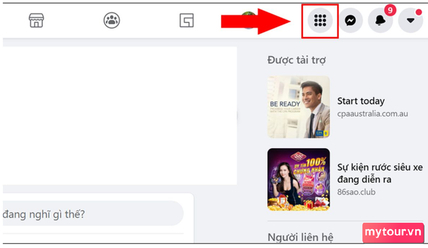
Task: Open the CPA Australia ad thumbnail
Action: 298,107
